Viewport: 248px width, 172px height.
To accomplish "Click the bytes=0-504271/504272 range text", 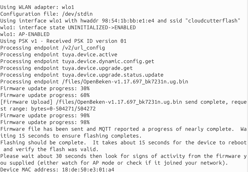I will click(63, 109).
